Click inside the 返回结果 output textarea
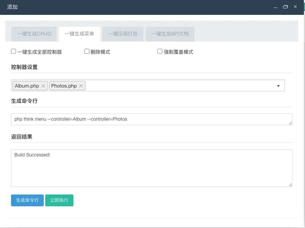 coord(151,168)
